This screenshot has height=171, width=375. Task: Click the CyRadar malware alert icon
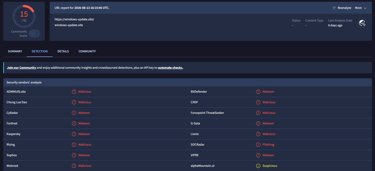tap(74, 113)
